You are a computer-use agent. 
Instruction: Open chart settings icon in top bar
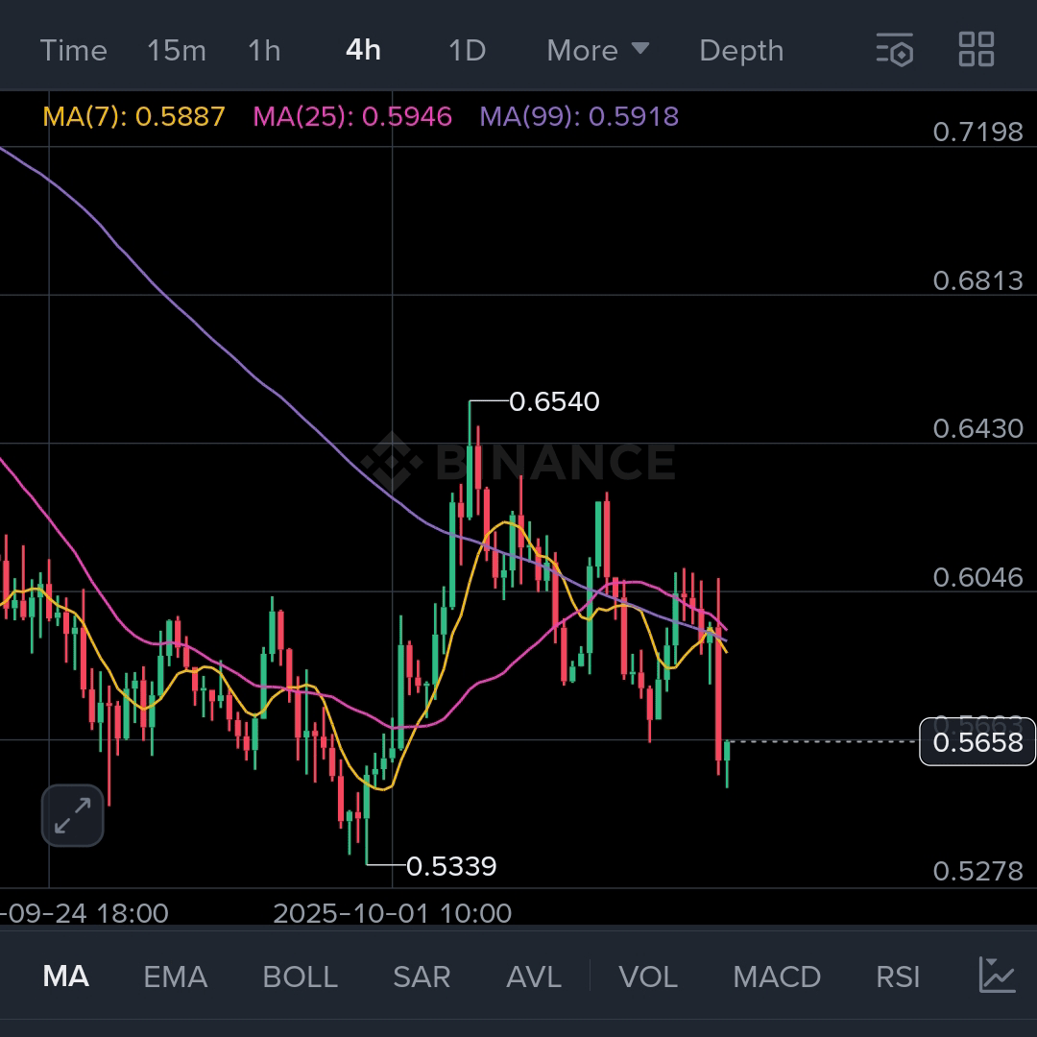895,50
